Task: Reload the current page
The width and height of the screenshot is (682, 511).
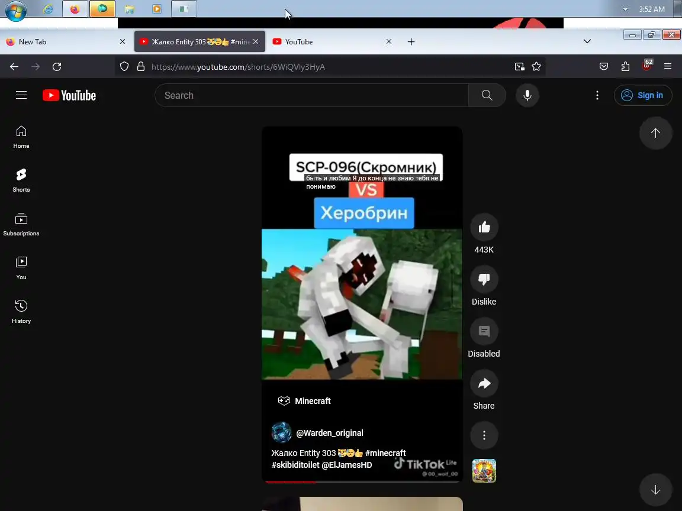Action: coord(57,66)
